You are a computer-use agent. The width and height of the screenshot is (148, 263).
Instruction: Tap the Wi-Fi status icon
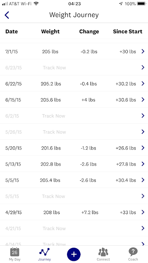tap(36, 4)
